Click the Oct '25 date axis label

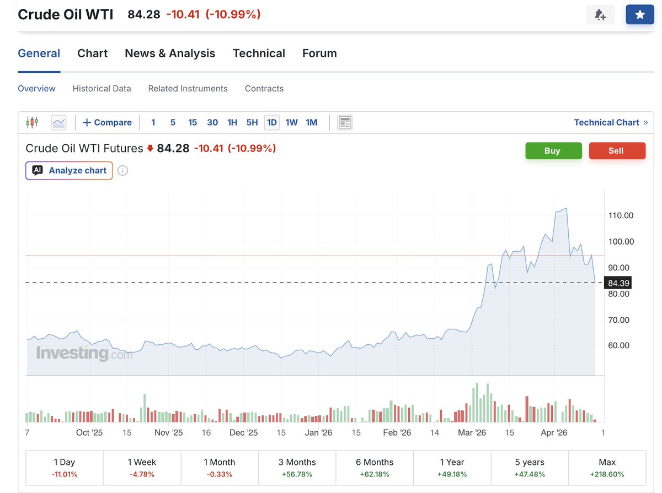click(89, 432)
